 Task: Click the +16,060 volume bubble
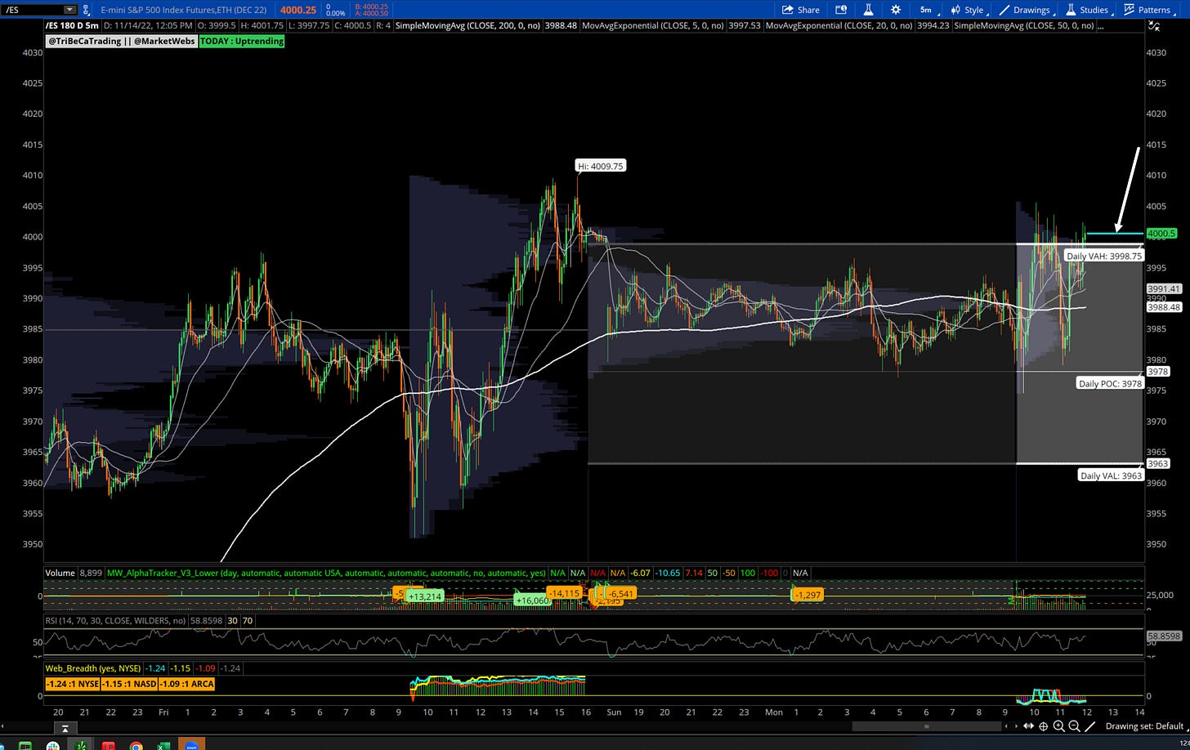point(531,600)
